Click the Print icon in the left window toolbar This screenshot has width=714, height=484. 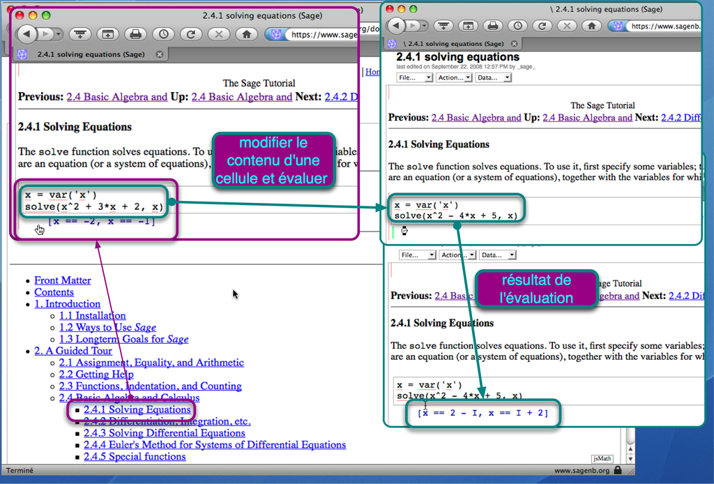[136, 34]
